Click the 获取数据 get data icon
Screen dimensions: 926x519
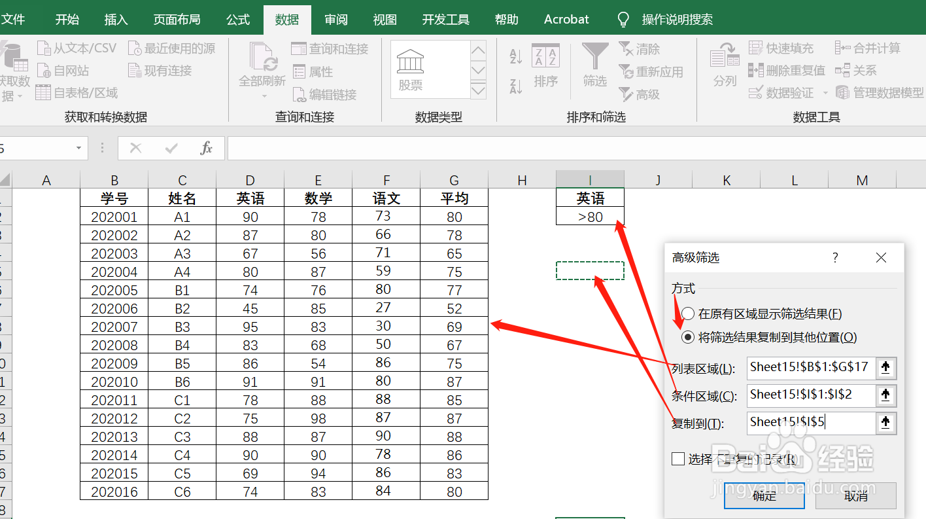coord(14,57)
